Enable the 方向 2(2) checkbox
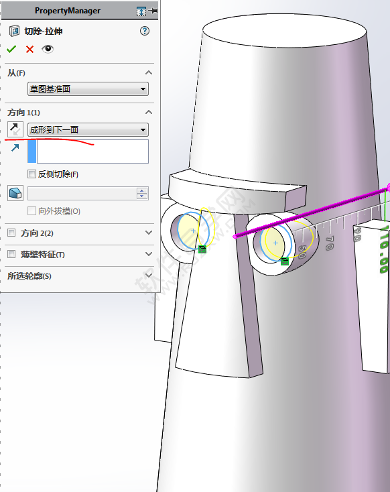 (x=11, y=233)
